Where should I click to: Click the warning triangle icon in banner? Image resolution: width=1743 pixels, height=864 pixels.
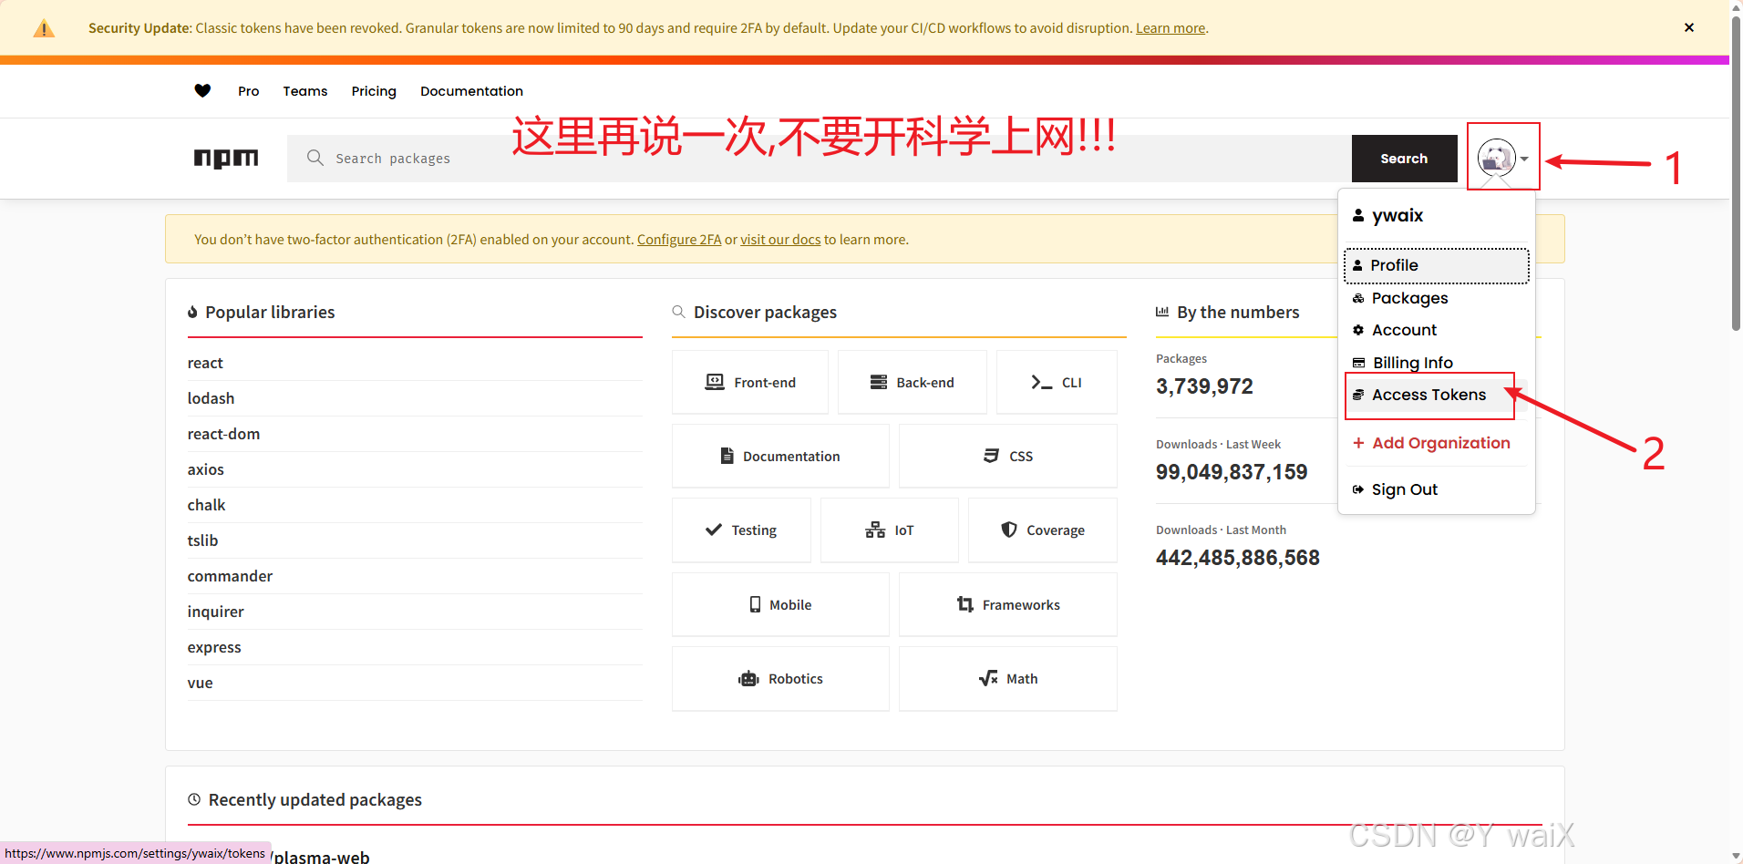point(44,28)
